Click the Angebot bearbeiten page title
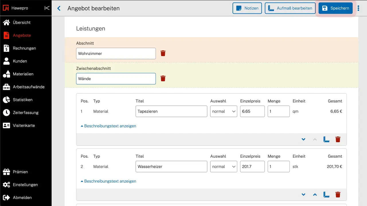Screen dimensions: 367x206 point(93,8)
